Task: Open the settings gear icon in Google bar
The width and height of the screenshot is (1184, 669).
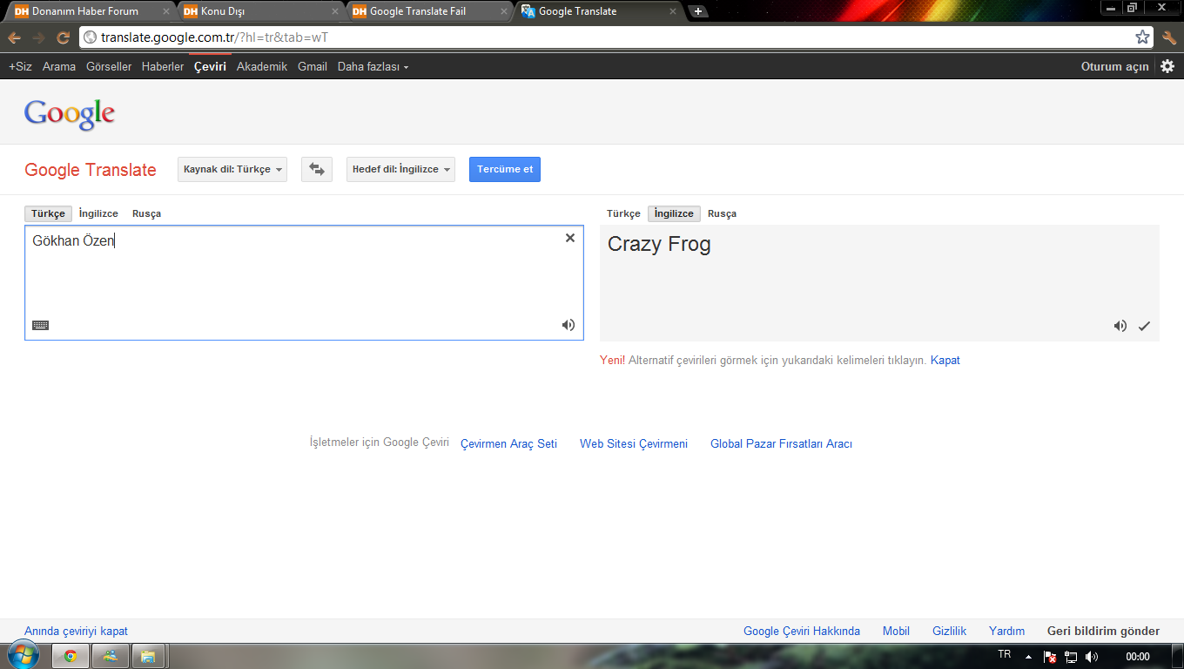Action: 1167,66
